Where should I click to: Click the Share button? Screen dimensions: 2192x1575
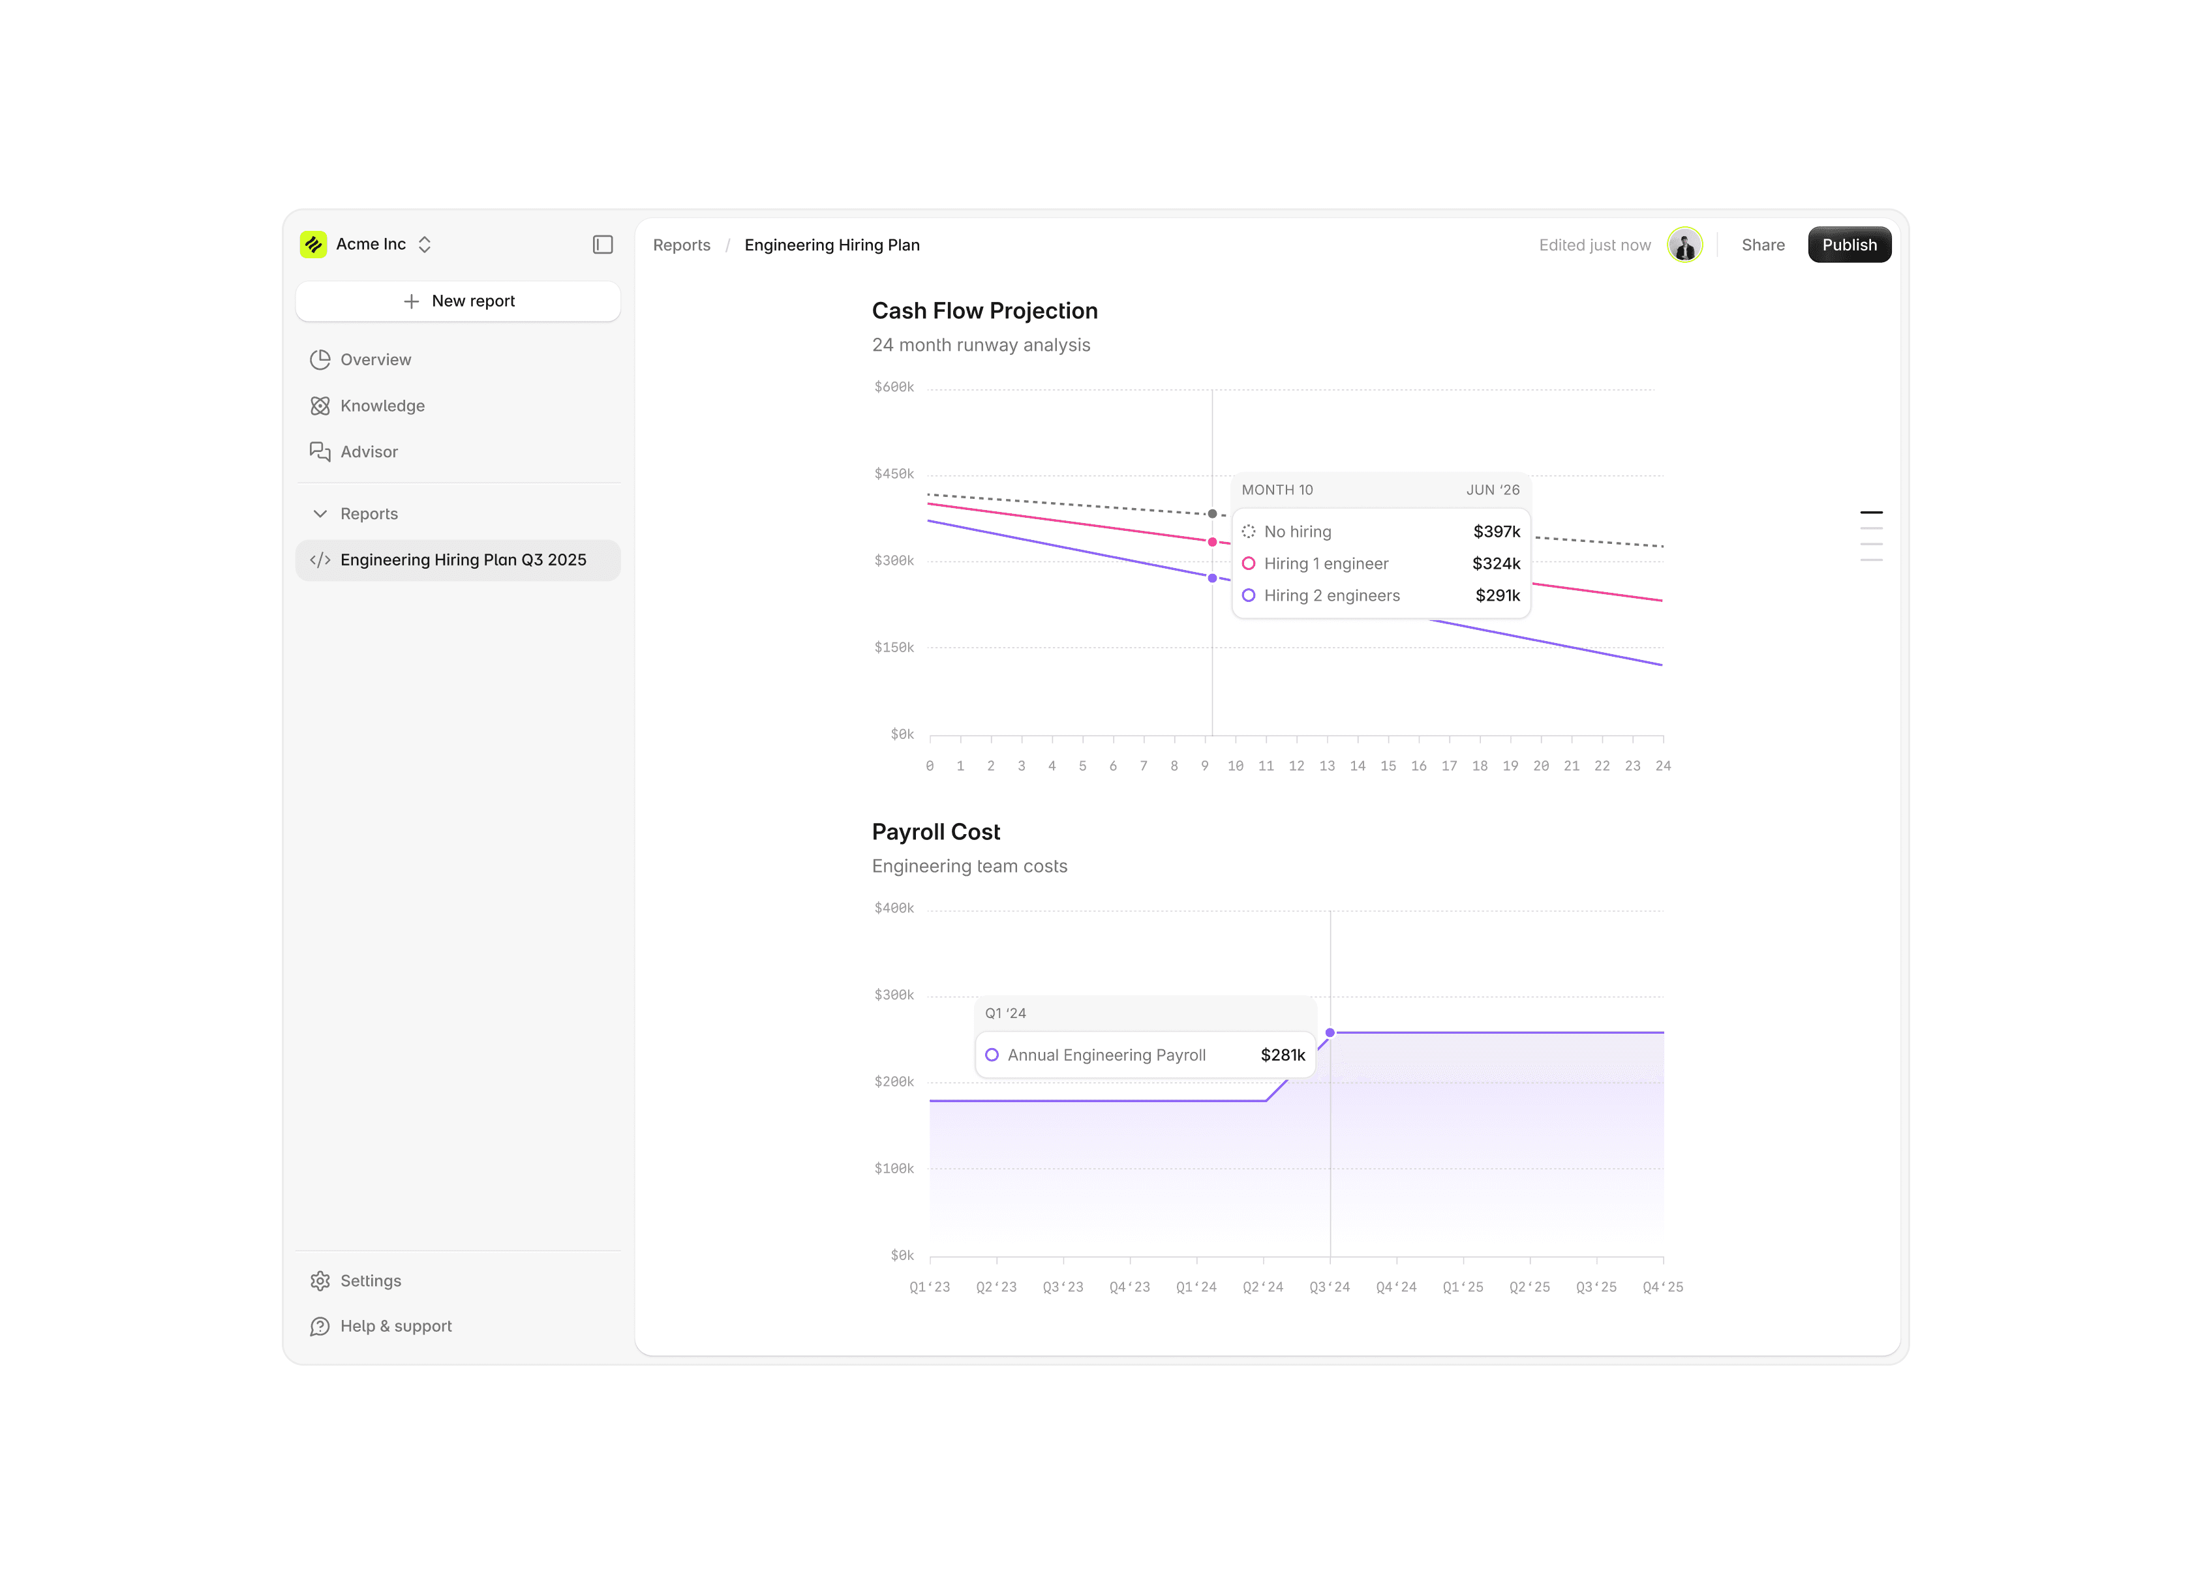[x=1762, y=245]
